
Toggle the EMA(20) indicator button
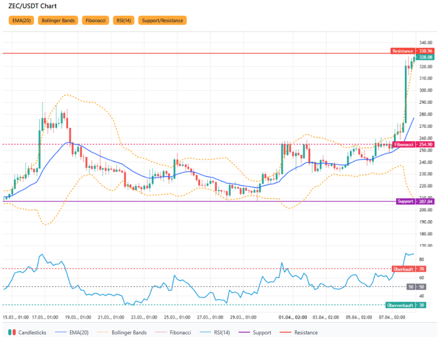click(x=22, y=21)
